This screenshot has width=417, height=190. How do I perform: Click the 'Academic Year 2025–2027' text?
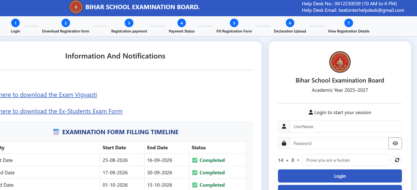[340, 90]
